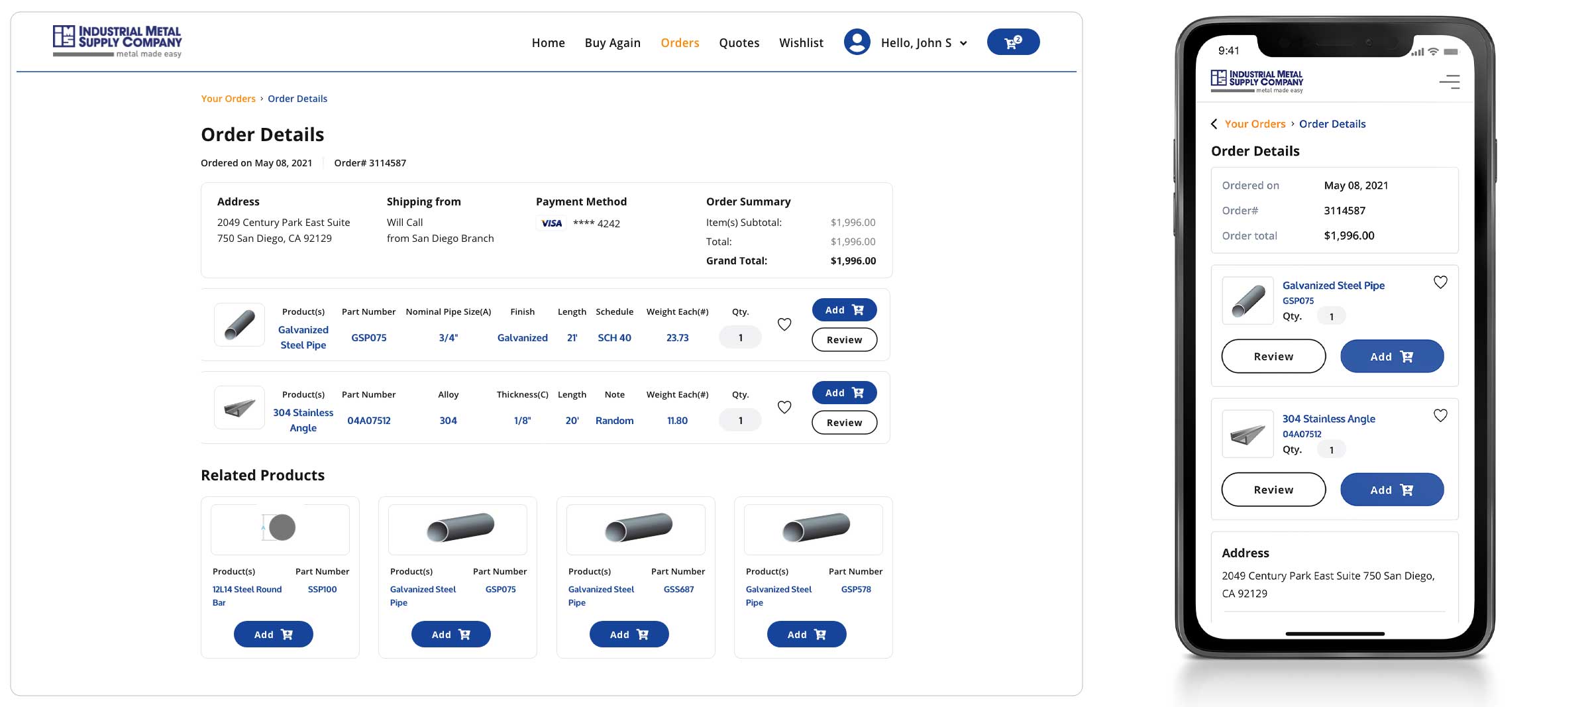Follow the Your Orders breadcrumb link
The image size is (1590, 707).
coord(228,98)
